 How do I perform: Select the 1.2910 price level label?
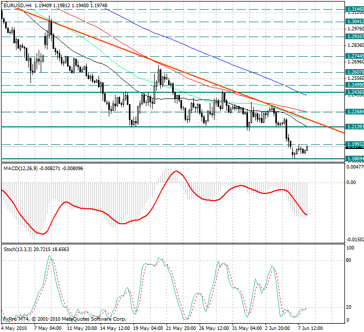(x=355, y=37)
